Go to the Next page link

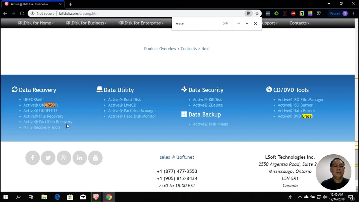point(206,49)
